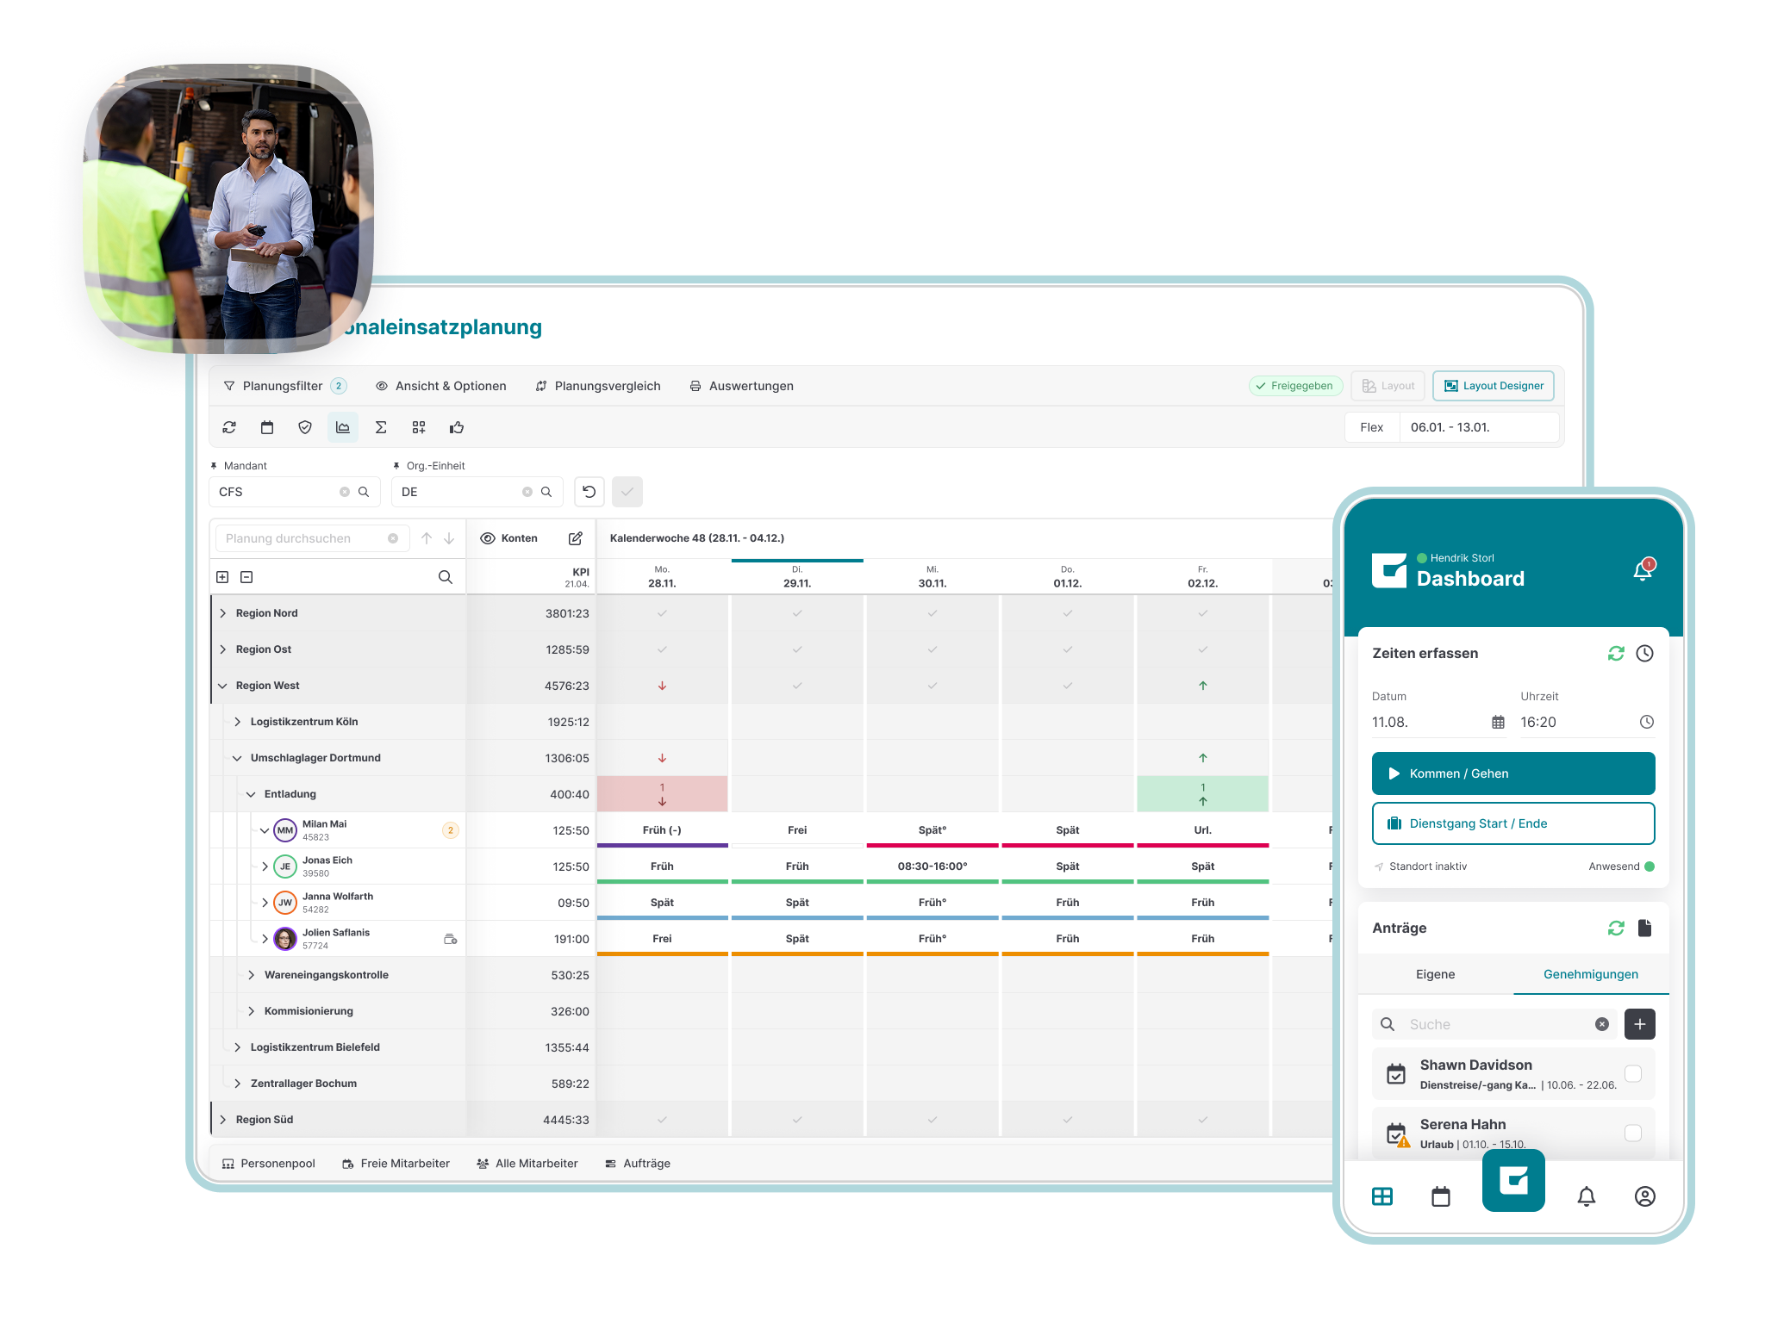Select the refresh plan icon in the toolbar

[x=229, y=427]
